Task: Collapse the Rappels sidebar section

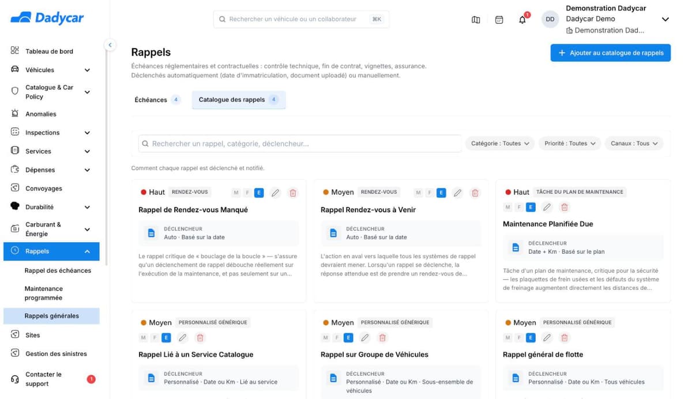Action: (87, 251)
